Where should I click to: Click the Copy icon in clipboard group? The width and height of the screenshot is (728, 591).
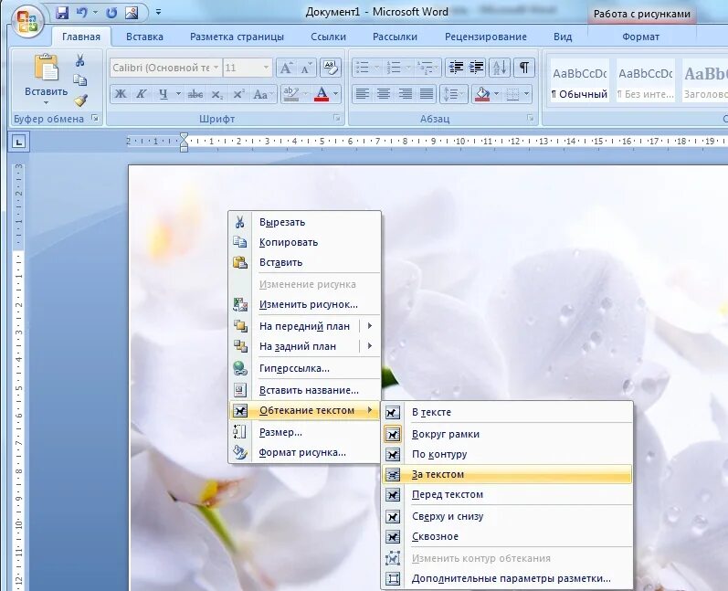[x=79, y=80]
